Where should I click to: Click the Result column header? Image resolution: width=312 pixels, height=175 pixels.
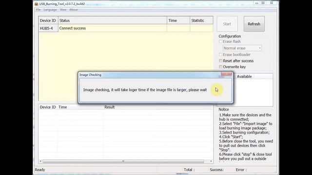coord(158,107)
